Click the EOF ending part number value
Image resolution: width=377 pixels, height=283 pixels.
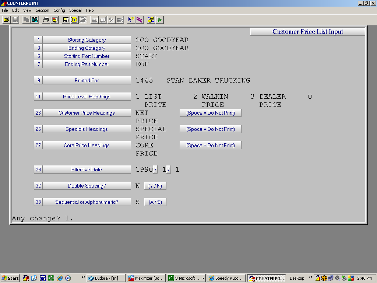click(142, 64)
